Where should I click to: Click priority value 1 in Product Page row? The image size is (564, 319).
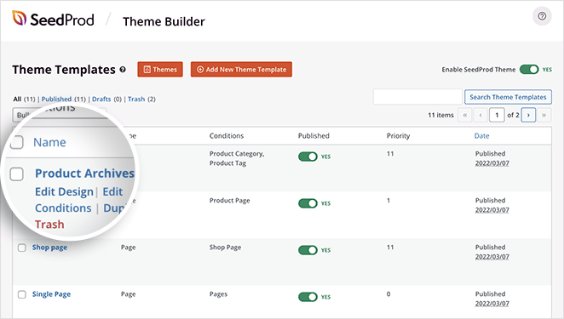click(x=388, y=201)
